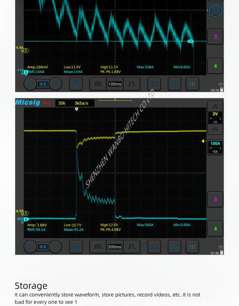Tap the RMS:96.1A readout
Image resolution: width=239 pixels, height=306 pixels.
(x=36, y=230)
